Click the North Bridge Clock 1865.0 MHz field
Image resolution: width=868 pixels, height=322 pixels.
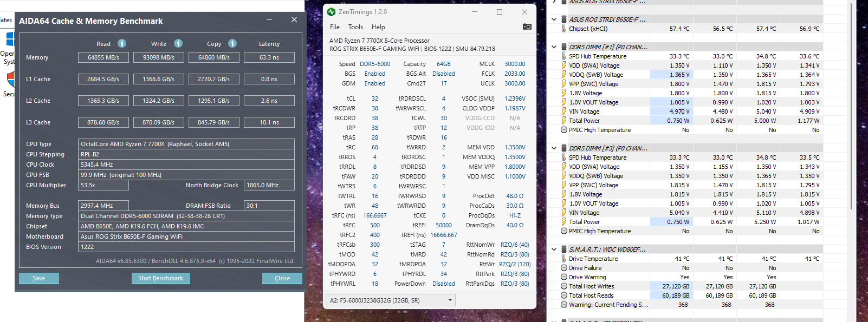pos(269,185)
